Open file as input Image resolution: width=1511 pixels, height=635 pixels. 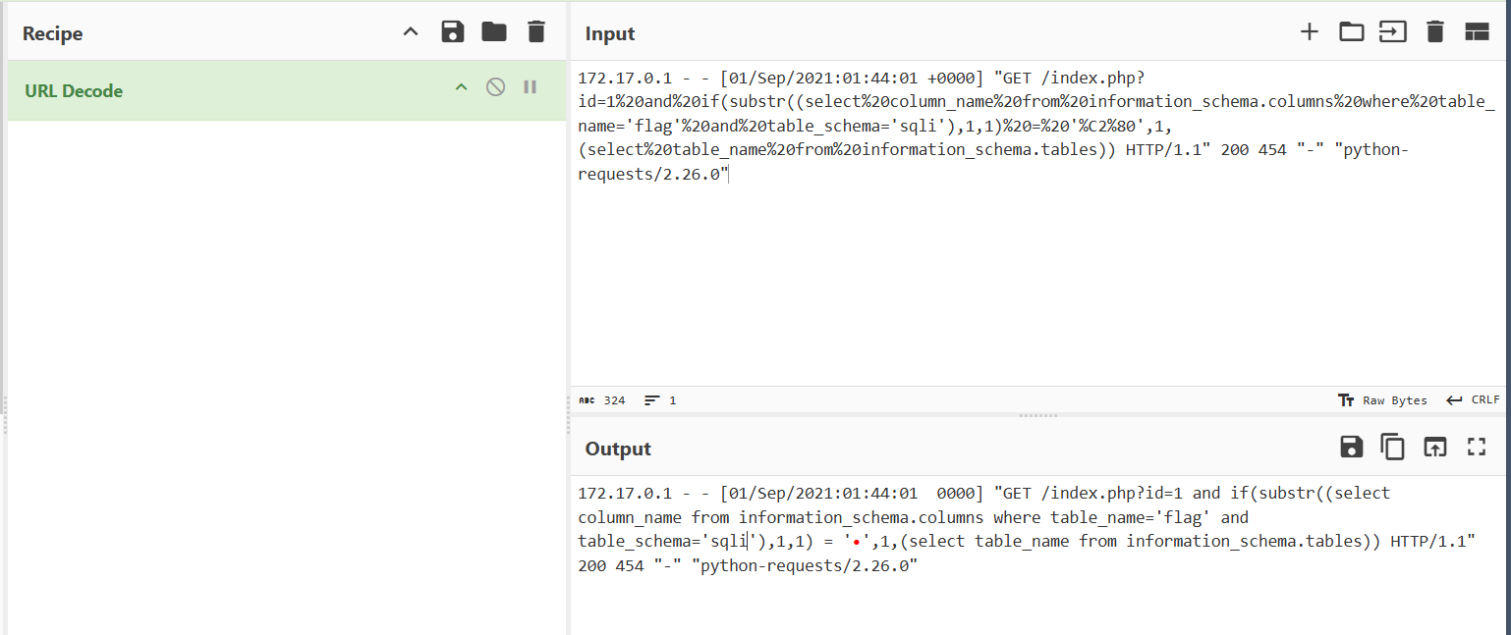click(x=1392, y=32)
